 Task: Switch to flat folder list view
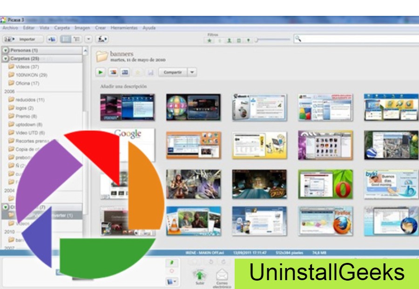66,39
